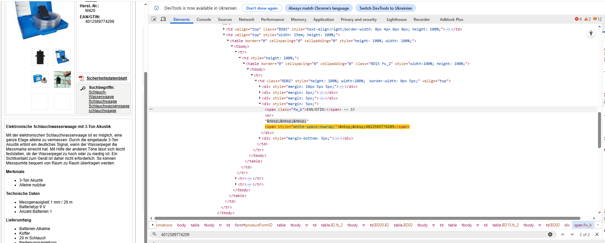Select the span class fw_b EAN/GTIN line
The height and width of the screenshot is (243, 605).
tap(303, 109)
